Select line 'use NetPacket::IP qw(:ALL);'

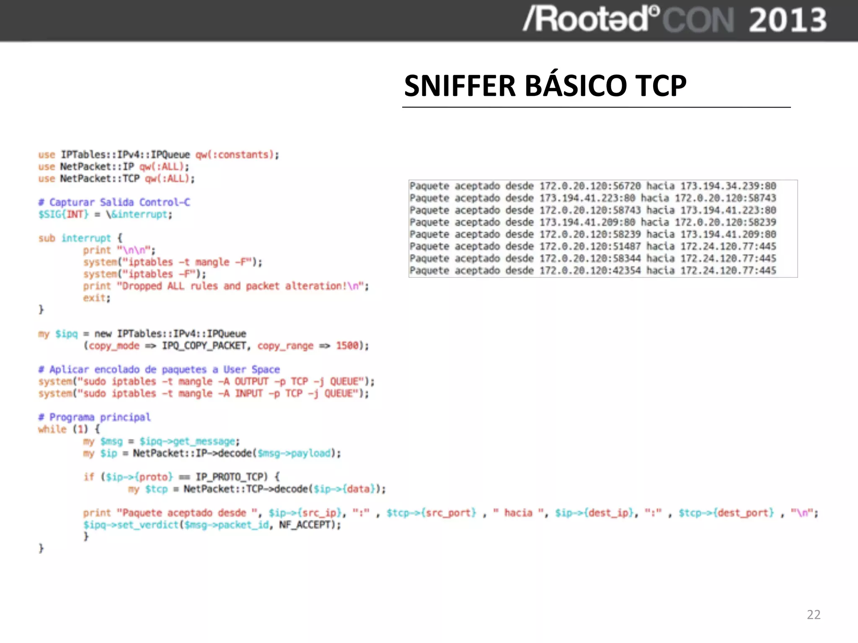[x=114, y=167]
